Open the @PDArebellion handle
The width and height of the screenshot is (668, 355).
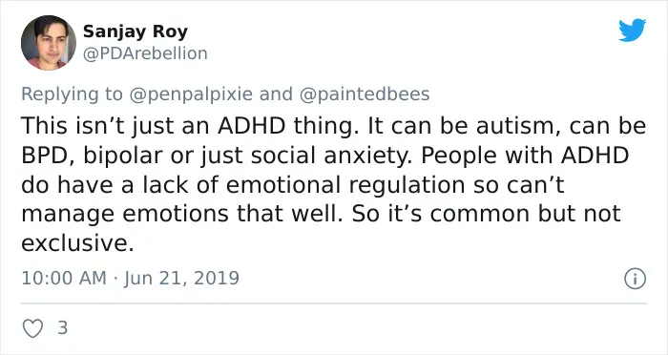[x=145, y=53]
